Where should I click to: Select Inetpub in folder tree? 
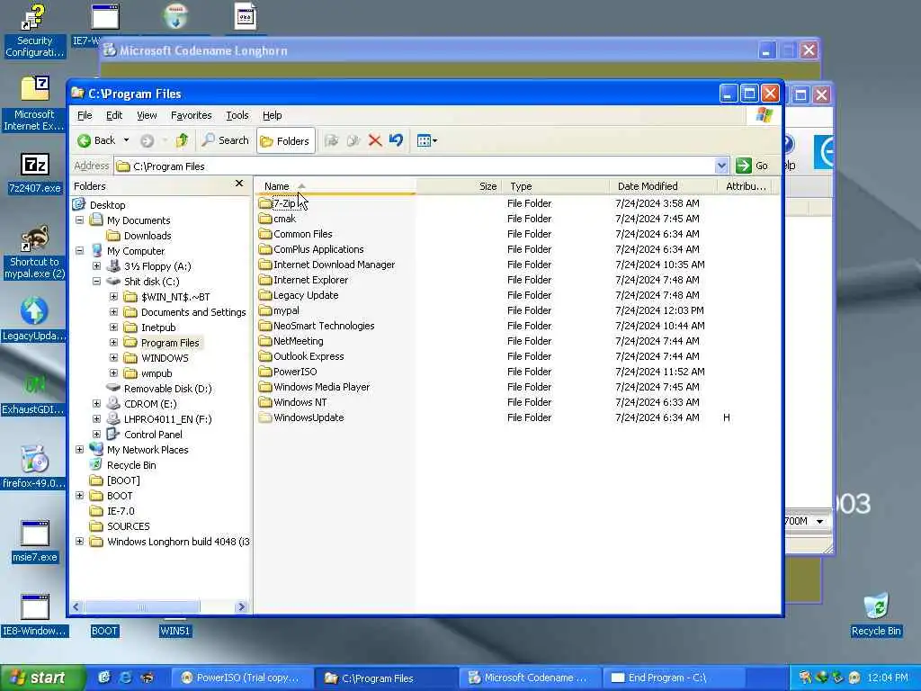[150, 328]
